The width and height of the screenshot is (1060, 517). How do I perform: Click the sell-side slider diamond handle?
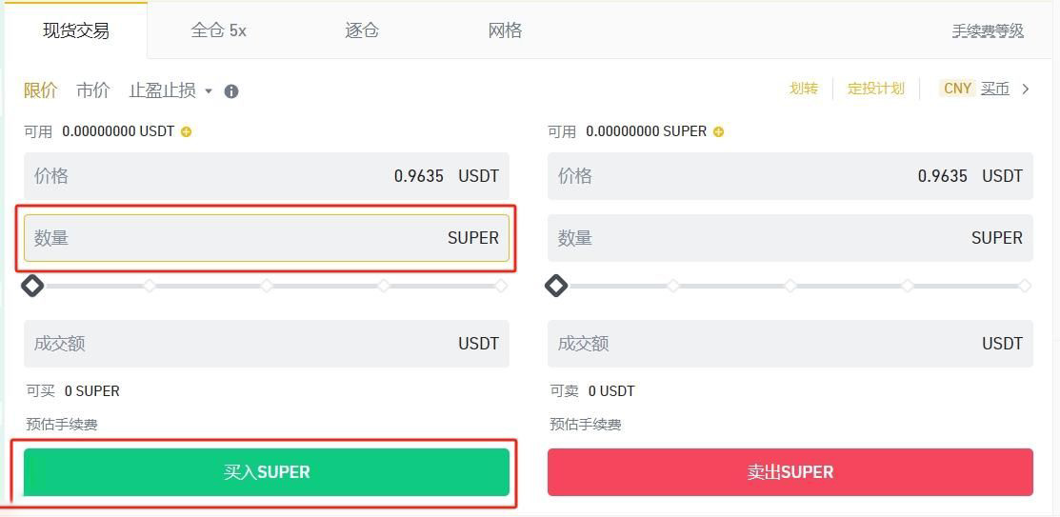pos(556,286)
